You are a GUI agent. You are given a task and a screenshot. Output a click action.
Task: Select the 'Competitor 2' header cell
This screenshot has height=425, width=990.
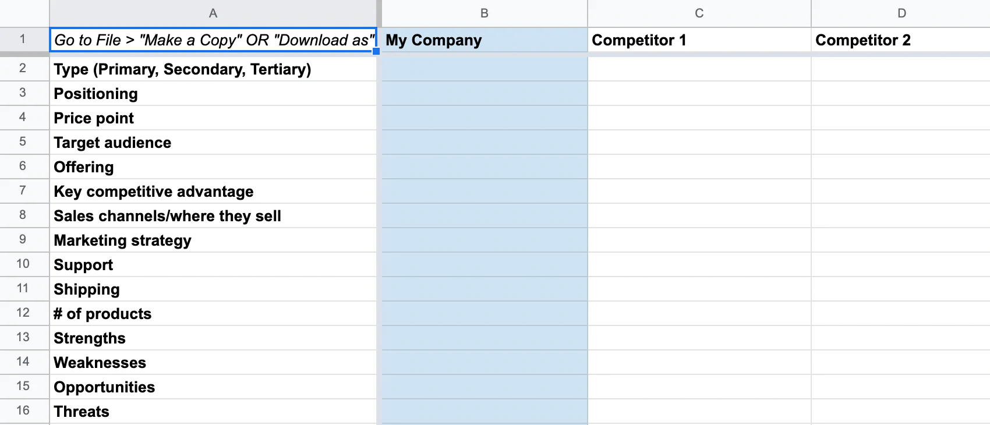coord(901,40)
